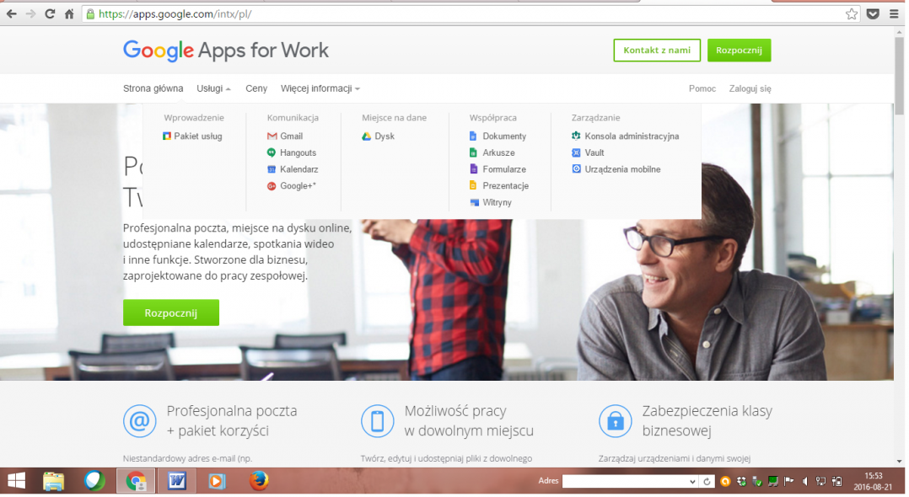909x497 pixels.
Task: Click the Witryny sites icon
Action: point(474,202)
